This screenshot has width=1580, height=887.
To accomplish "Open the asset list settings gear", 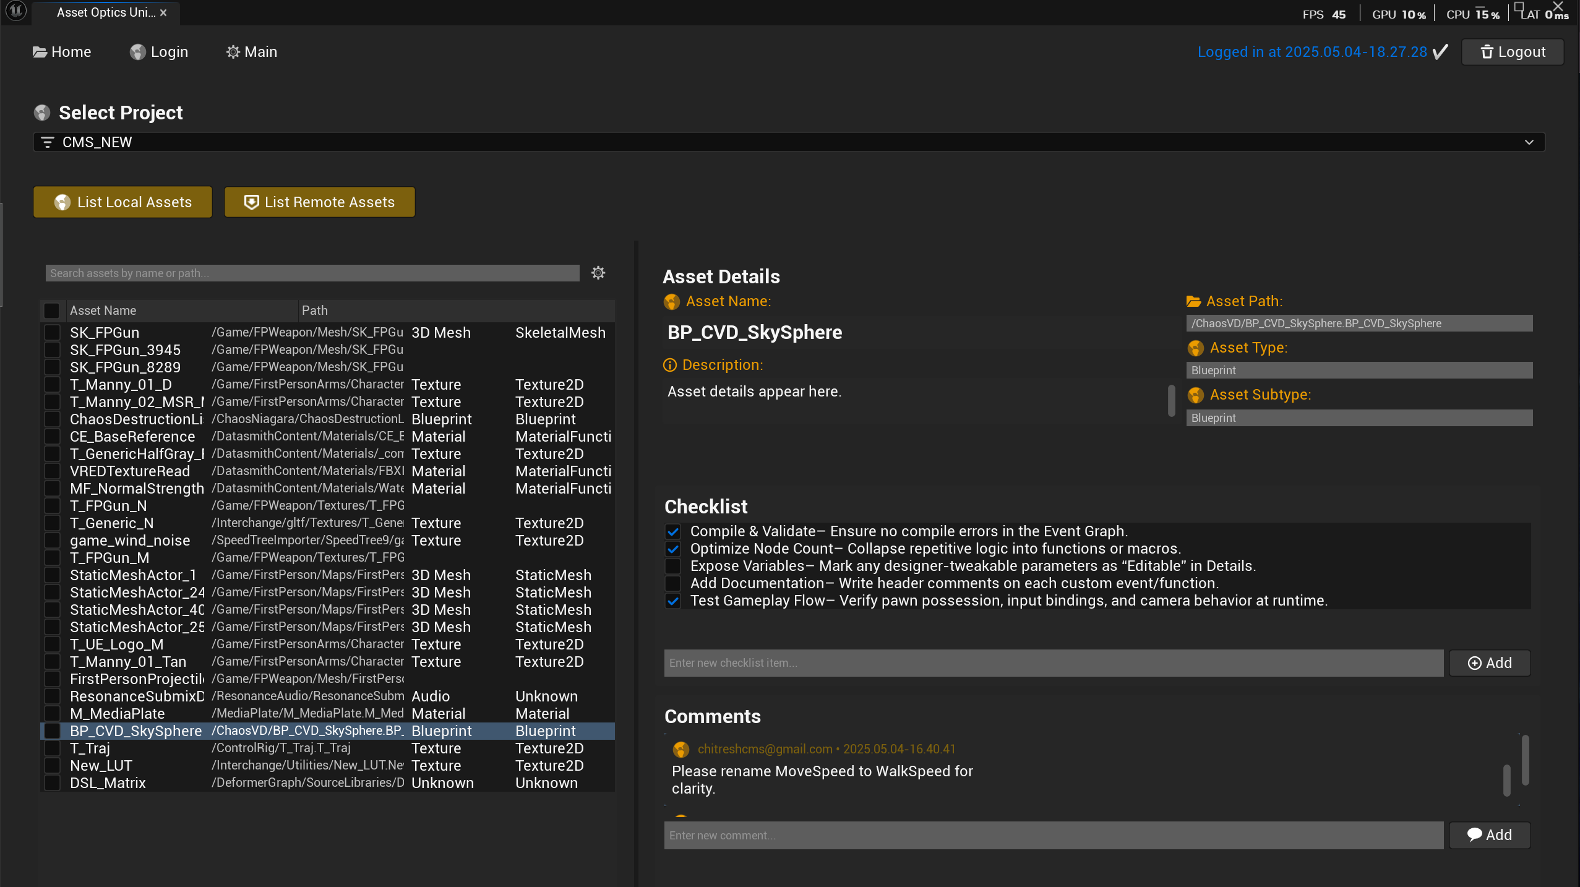I will (x=598, y=273).
